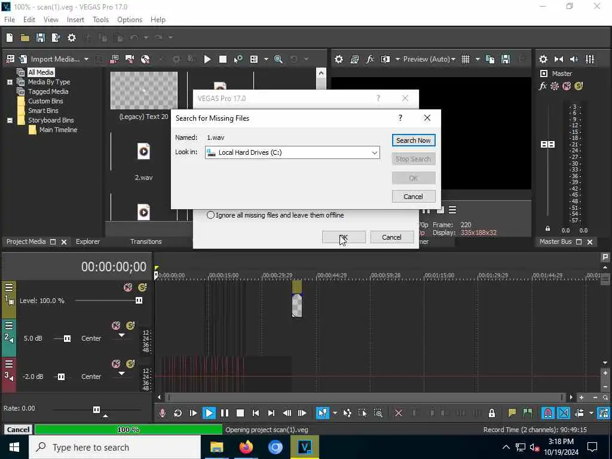Click the Master fx icon
Screen dimensions: 612x459
543,86
